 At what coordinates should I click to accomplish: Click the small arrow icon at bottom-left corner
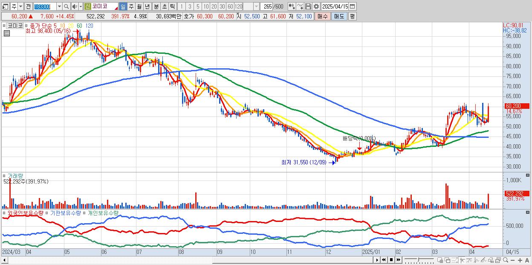[x=4, y=260]
